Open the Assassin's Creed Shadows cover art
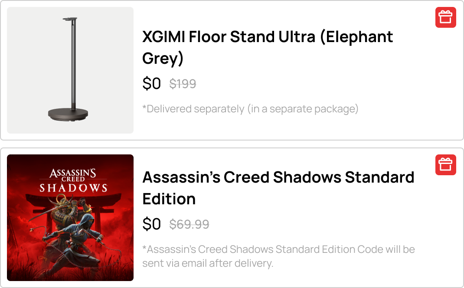The width and height of the screenshot is (464, 288). coord(70,218)
